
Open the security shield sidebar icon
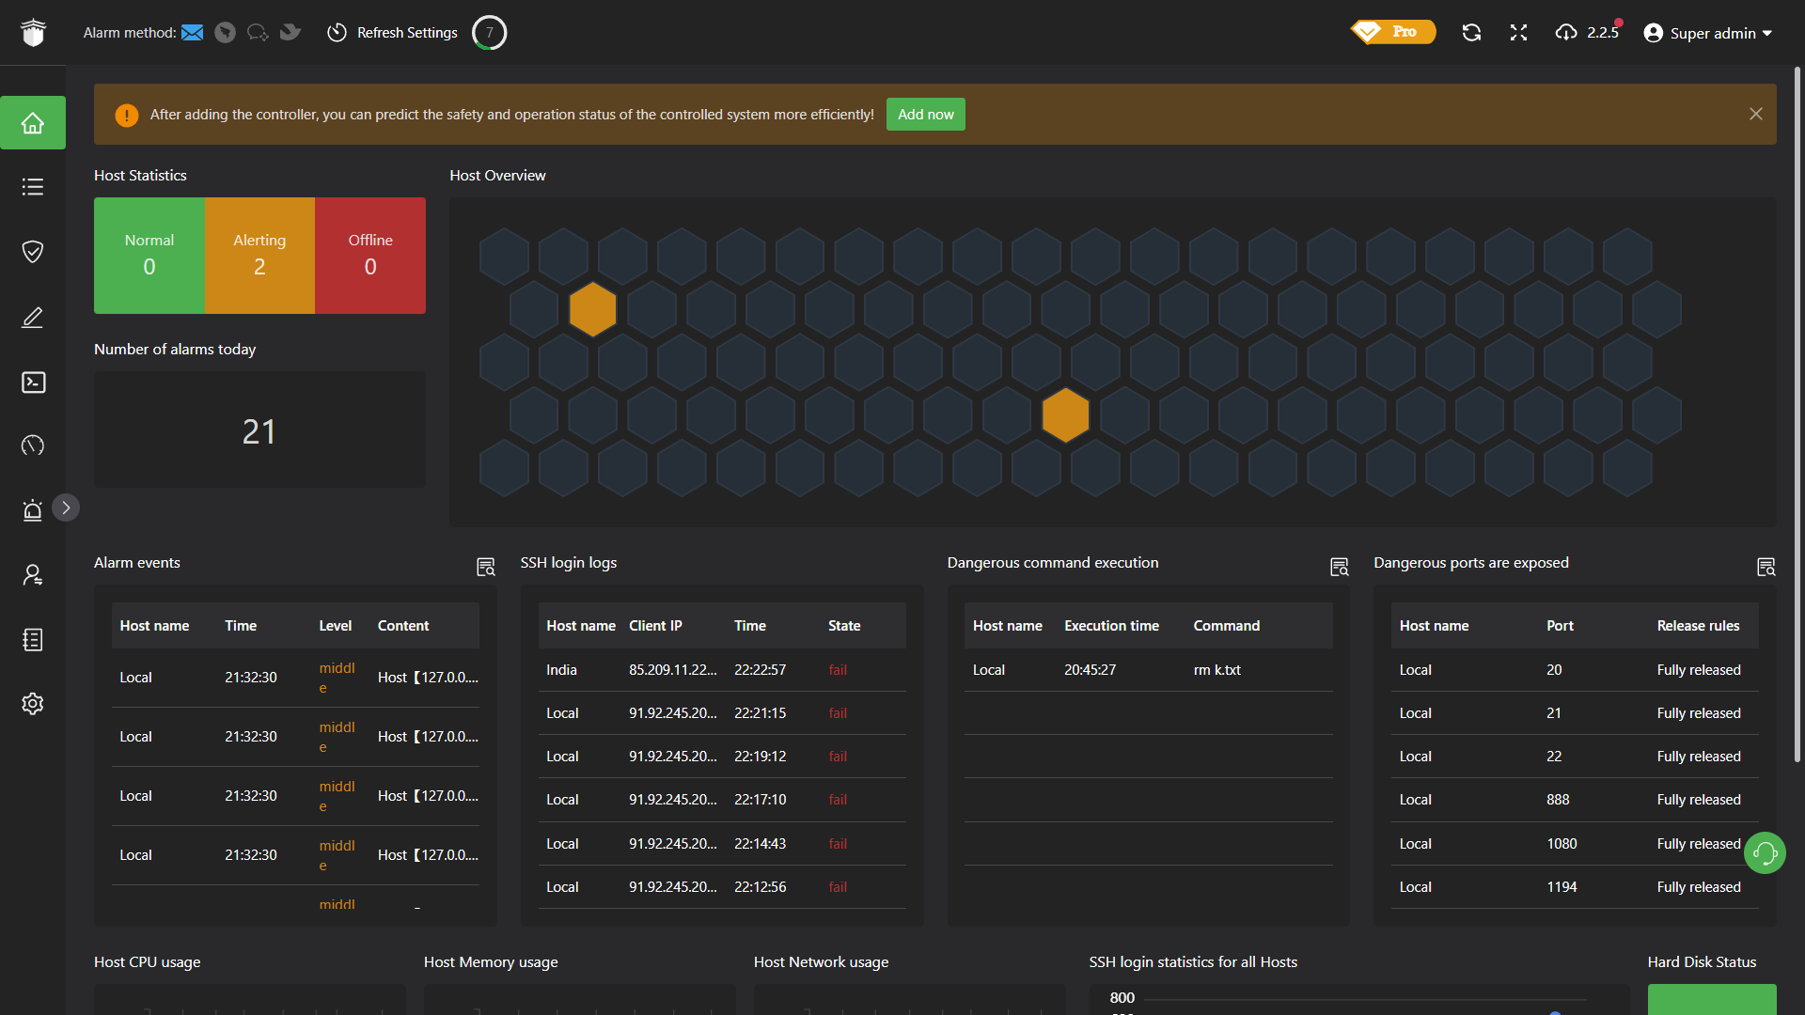[x=33, y=251]
